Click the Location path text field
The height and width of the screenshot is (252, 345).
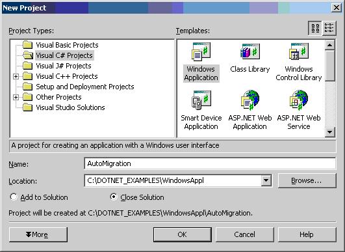pos(173,180)
